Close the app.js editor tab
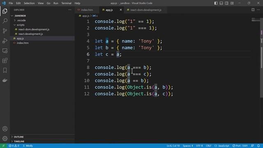263x148 pixels. coord(120,10)
